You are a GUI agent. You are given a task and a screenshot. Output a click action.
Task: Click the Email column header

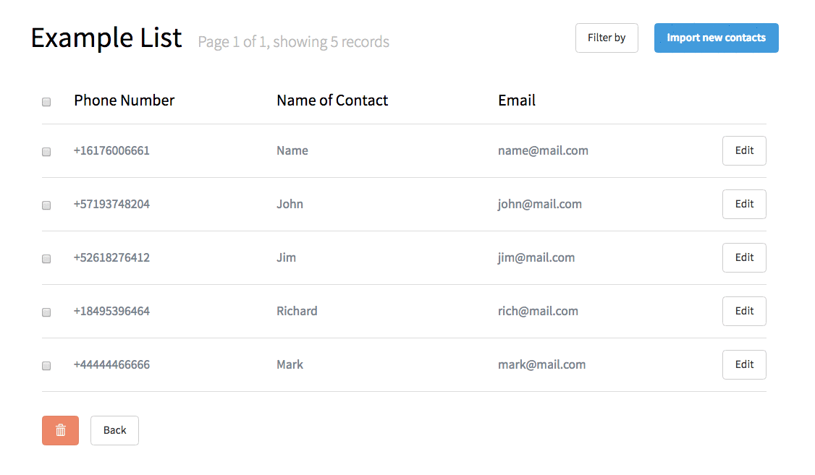click(517, 100)
